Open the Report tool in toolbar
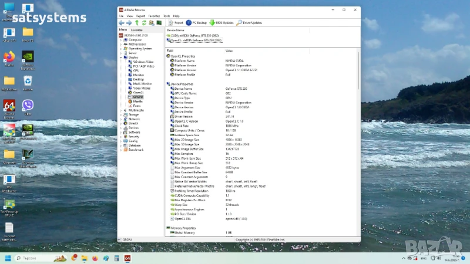Screen dimensions: 470x264 pos(176,22)
